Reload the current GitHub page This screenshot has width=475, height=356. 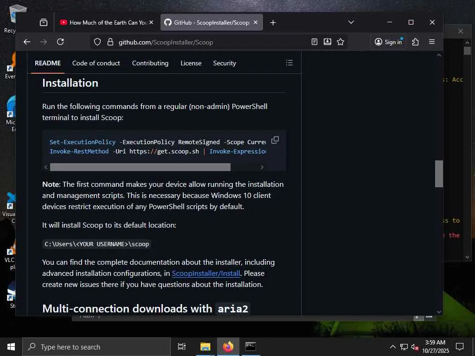point(60,42)
